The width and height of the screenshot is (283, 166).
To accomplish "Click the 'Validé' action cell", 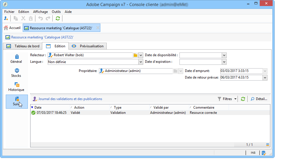I will click(75, 113).
